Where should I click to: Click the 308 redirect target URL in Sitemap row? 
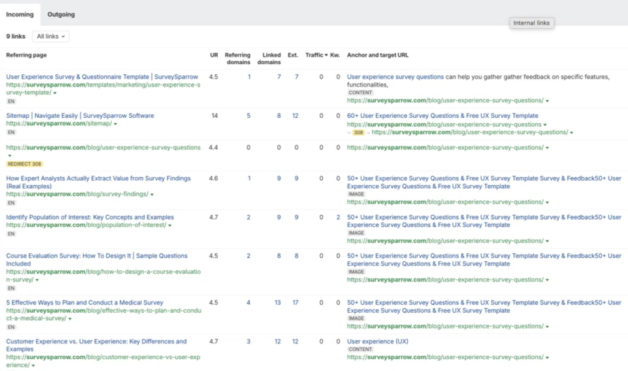pyautogui.click(x=470, y=132)
